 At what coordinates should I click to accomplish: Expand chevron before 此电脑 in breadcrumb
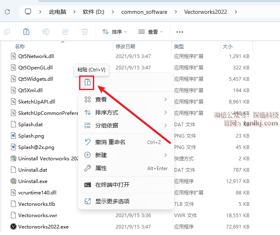coord(40,12)
